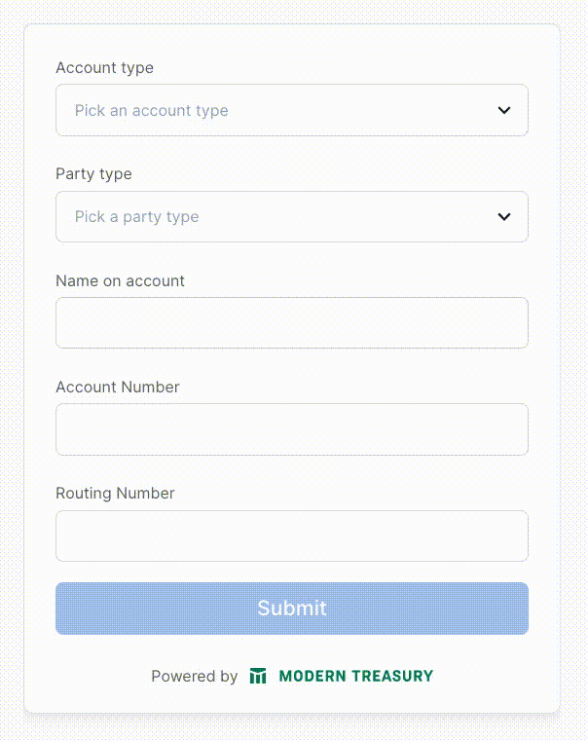The width and height of the screenshot is (588, 740).
Task: Click the Party type chevron arrow
Action: pyautogui.click(x=504, y=216)
